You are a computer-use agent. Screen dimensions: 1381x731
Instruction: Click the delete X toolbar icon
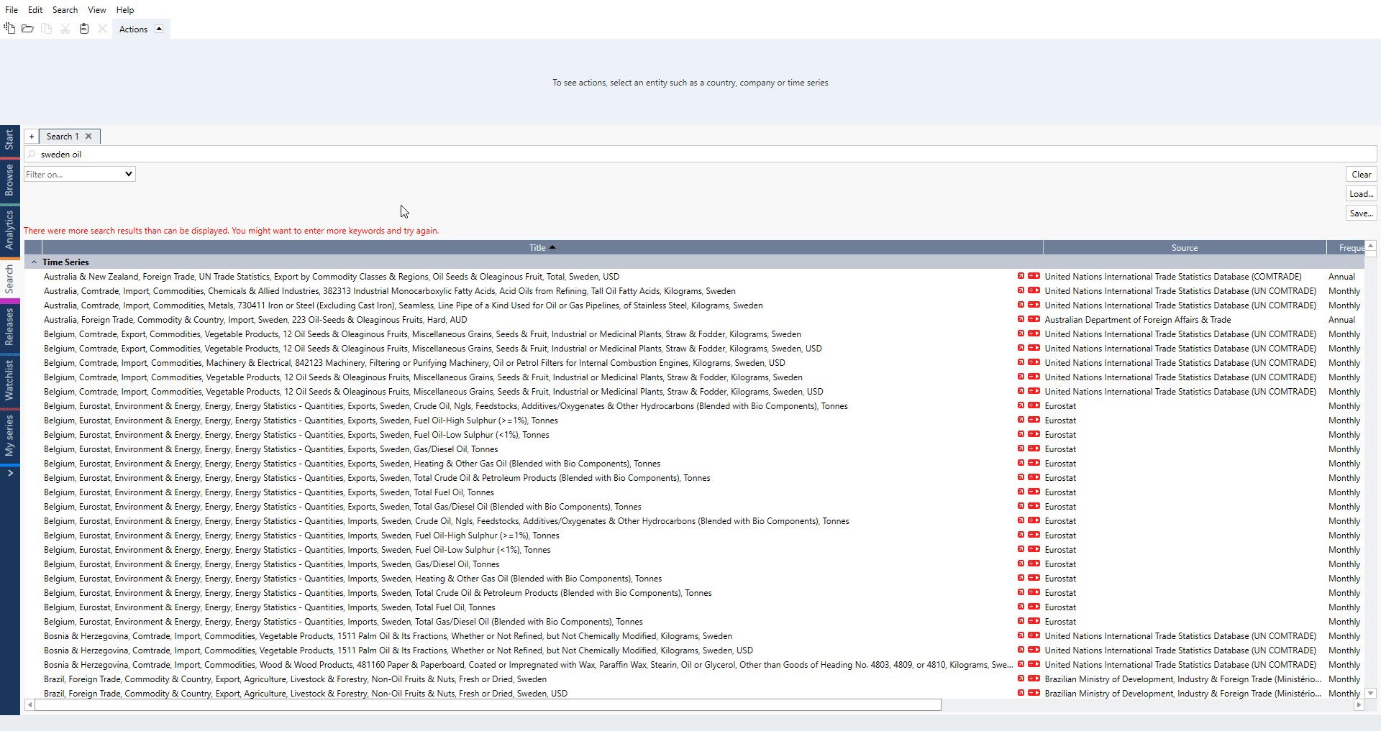click(x=102, y=29)
